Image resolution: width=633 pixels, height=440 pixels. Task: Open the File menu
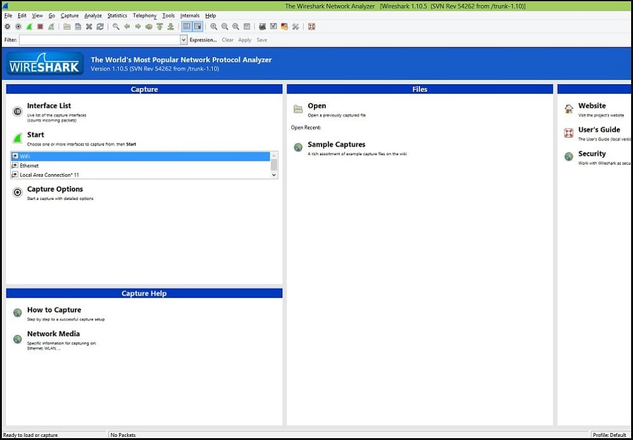click(x=8, y=16)
